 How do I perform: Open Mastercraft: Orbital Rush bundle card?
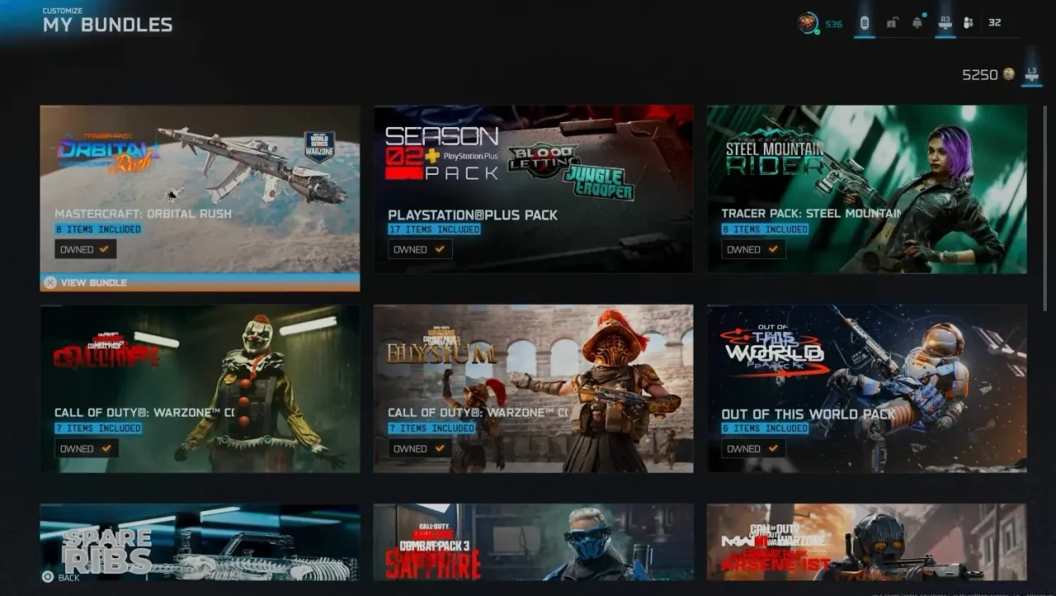[x=200, y=198]
